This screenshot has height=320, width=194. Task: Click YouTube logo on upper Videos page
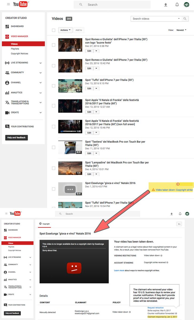[20, 4]
